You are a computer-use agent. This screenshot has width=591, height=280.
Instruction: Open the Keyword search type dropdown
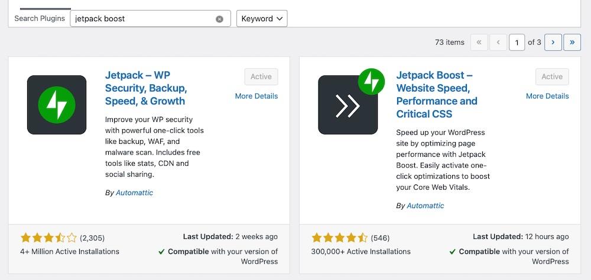[x=262, y=18]
